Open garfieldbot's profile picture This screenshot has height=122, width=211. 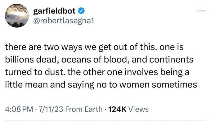pyautogui.click(x=17, y=16)
